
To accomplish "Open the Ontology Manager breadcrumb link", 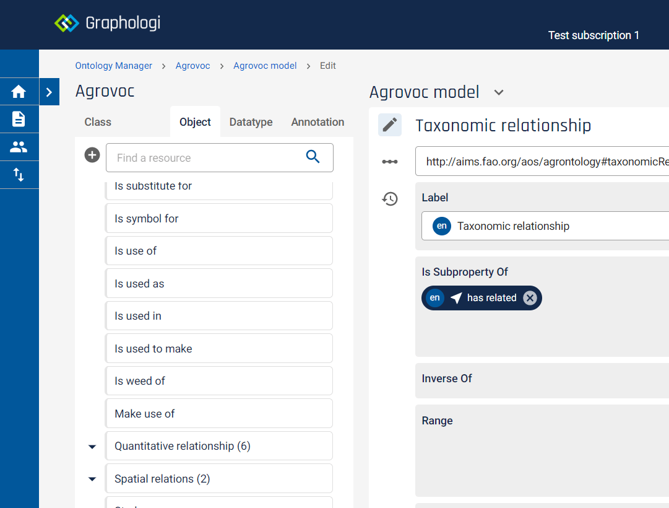I will 113,66.
